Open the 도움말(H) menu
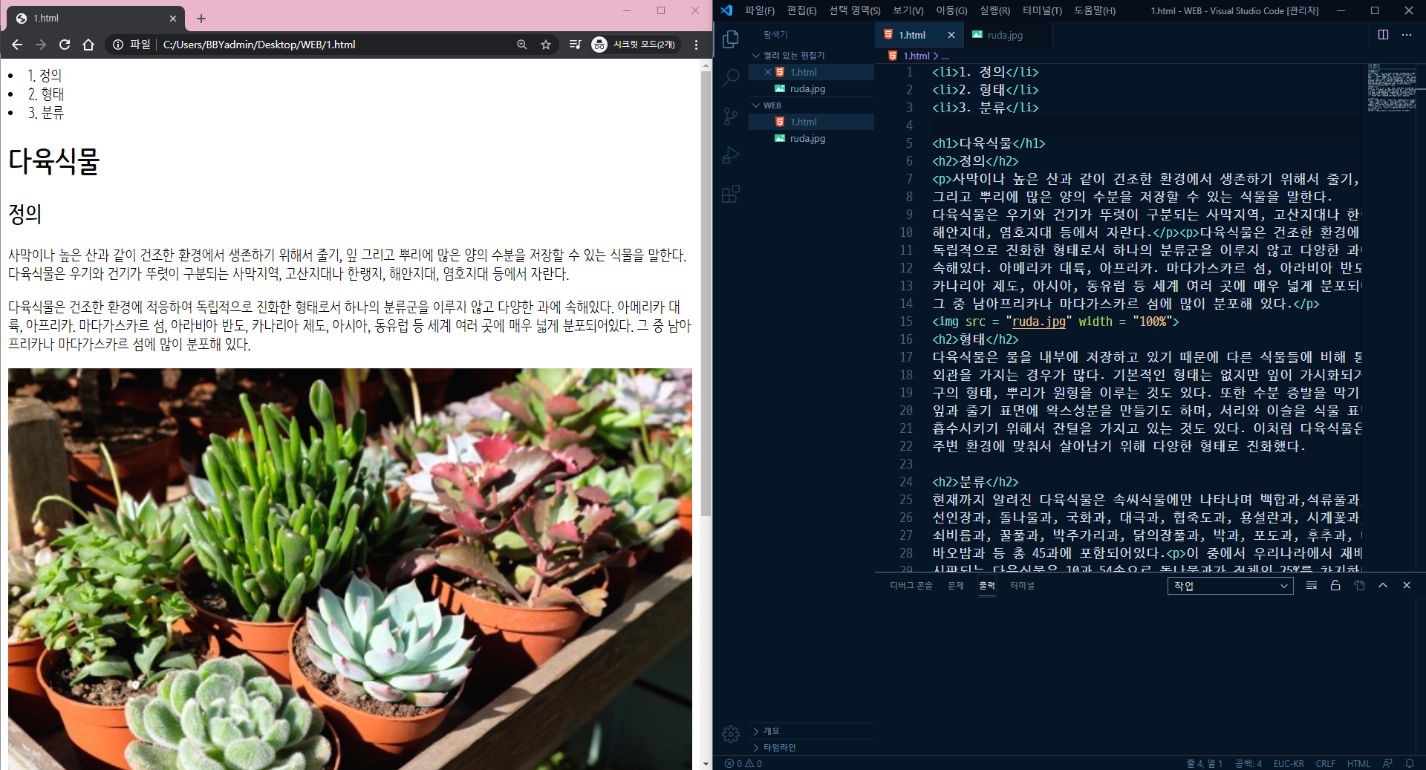 1095,10
